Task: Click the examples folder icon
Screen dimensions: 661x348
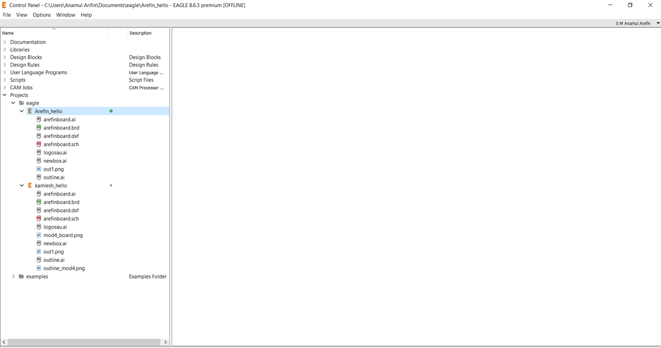Action: [21, 276]
